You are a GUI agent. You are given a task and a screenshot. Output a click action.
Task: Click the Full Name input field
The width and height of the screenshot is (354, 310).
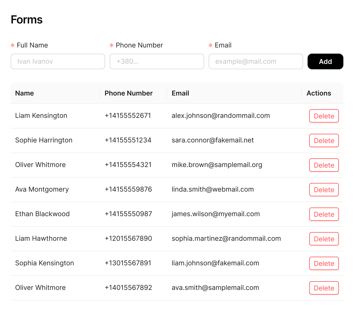(58, 61)
